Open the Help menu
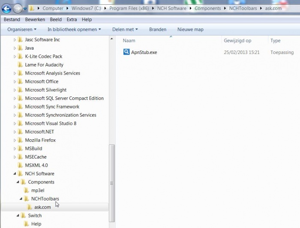Viewport: 300px width, 228px height. [x=87, y=20]
